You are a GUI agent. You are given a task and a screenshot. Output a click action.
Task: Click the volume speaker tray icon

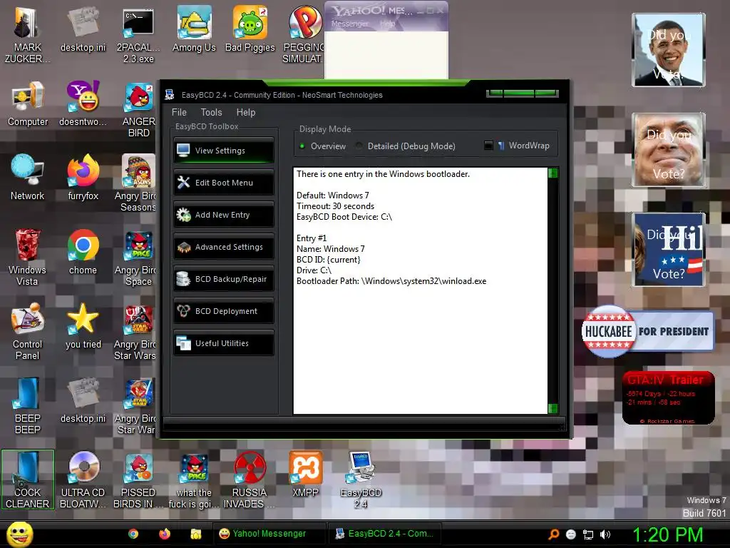(605, 534)
